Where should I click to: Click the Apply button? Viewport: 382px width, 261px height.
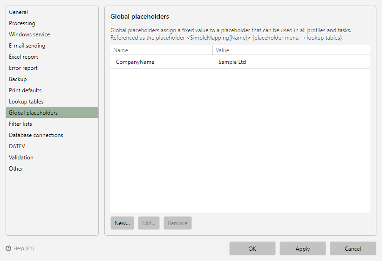click(303, 248)
